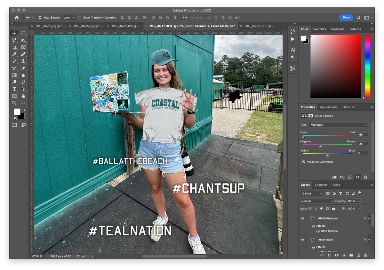Select the Crop tool
This screenshot has height=270, width=384.
[14, 47]
